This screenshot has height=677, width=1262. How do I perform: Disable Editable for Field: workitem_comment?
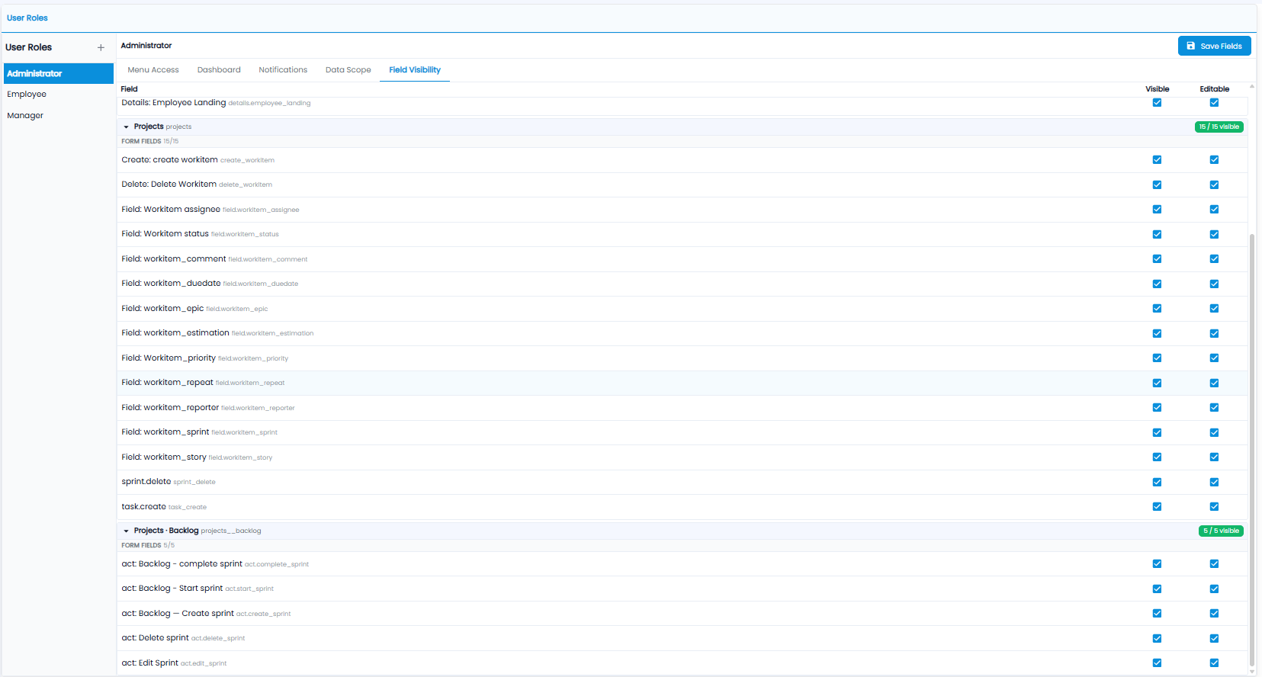pos(1214,259)
